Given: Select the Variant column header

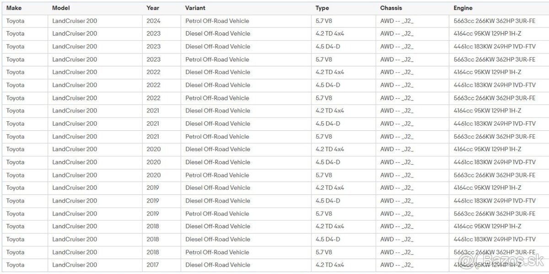Looking at the screenshot, I should click(x=195, y=8).
